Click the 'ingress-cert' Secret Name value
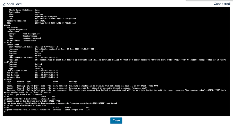 [29, 40]
